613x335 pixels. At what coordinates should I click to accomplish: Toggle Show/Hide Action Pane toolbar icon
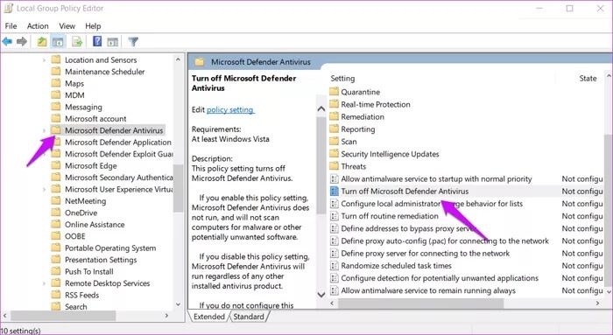coord(113,42)
